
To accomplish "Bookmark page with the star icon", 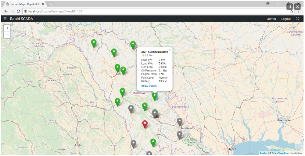I will coord(291,12).
